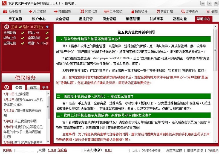Viewport: 219px width, 154px height.
Task: Open announcement about 第五代android手机版本
Action: pyautogui.click(x=23, y=102)
